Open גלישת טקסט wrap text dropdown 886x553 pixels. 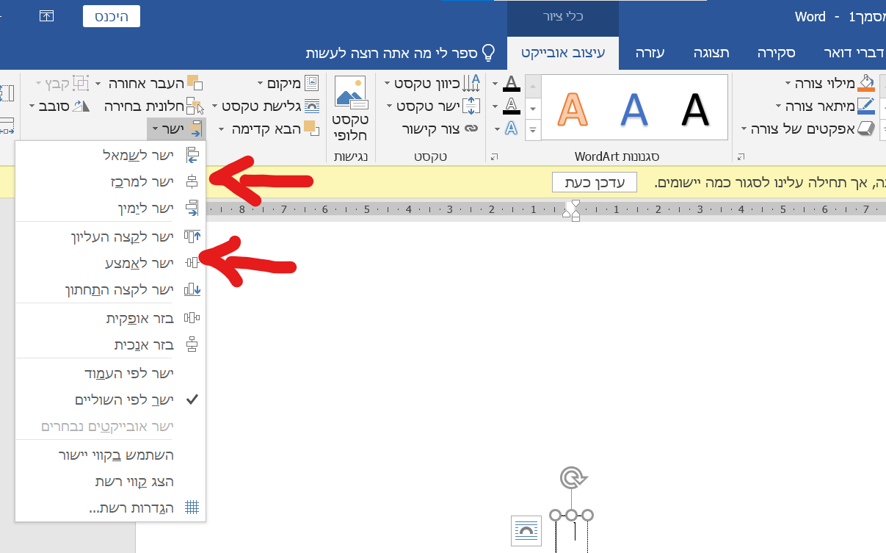(x=266, y=106)
